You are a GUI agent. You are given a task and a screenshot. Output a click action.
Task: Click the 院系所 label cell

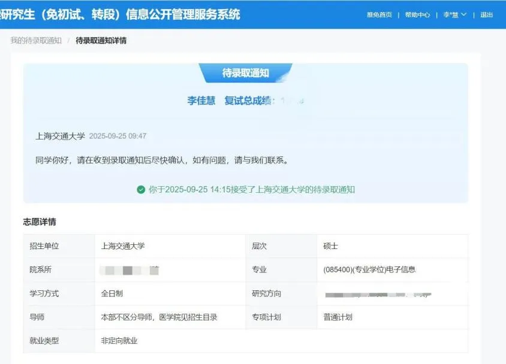click(59, 269)
